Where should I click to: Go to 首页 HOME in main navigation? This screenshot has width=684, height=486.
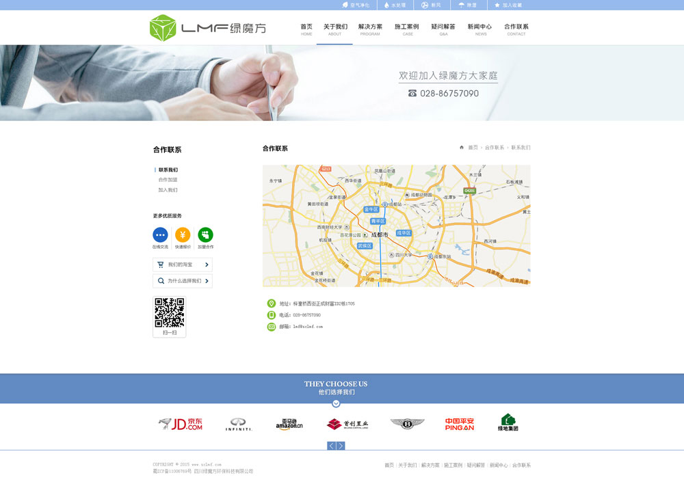click(306, 29)
